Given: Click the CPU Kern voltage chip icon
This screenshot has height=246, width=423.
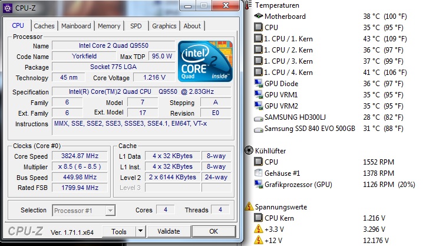Looking at the screenshot, I should [x=259, y=218].
